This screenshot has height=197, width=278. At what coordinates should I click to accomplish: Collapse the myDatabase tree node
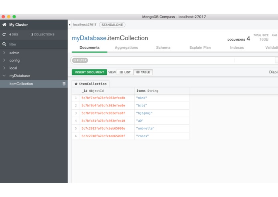pos(4,76)
